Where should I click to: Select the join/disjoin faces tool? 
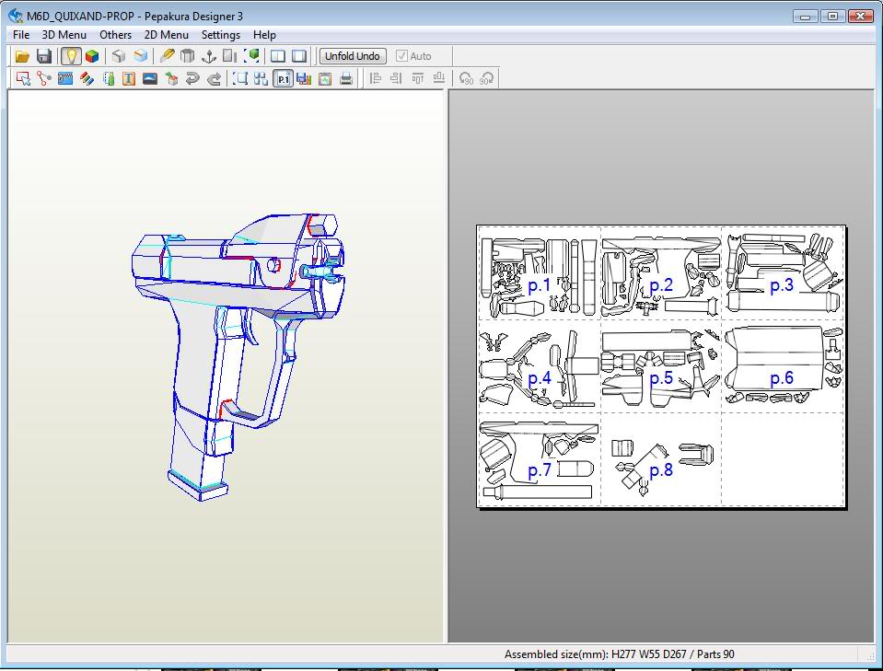44,78
